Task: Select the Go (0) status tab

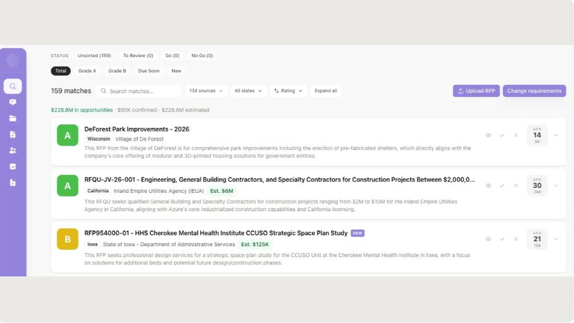Action: 172,56
